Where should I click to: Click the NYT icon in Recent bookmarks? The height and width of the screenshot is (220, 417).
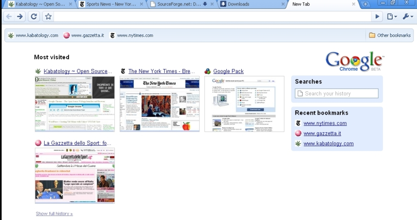[298, 123]
